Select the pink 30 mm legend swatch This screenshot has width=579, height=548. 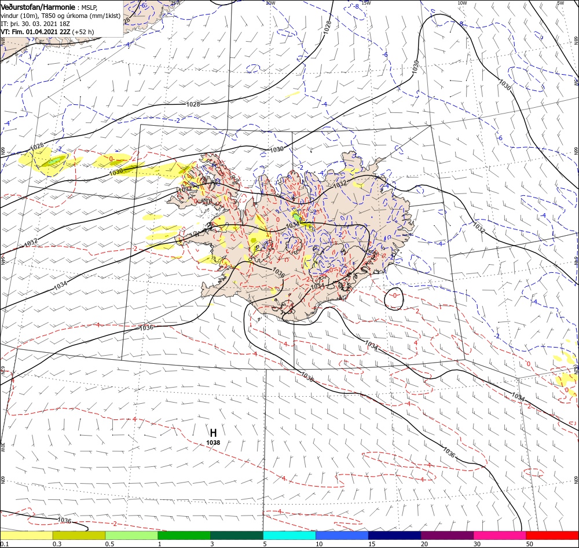[500, 535]
